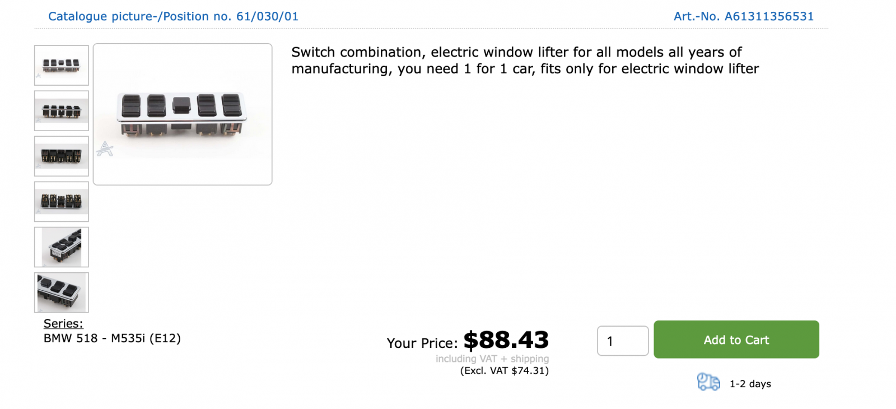Click the watermark logo on the main image
The image size is (896, 409).
pos(105,149)
